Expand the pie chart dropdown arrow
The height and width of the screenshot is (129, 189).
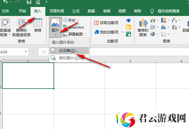(x=158, y=34)
